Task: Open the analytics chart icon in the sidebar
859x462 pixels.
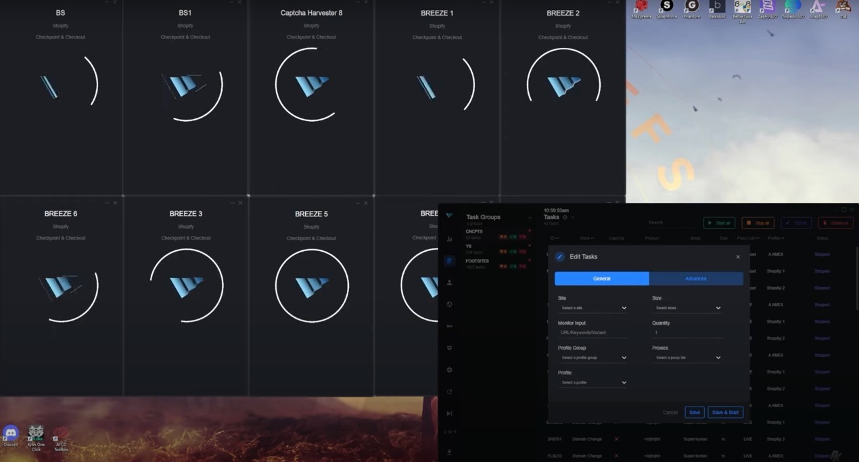Action: click(449, 239)
